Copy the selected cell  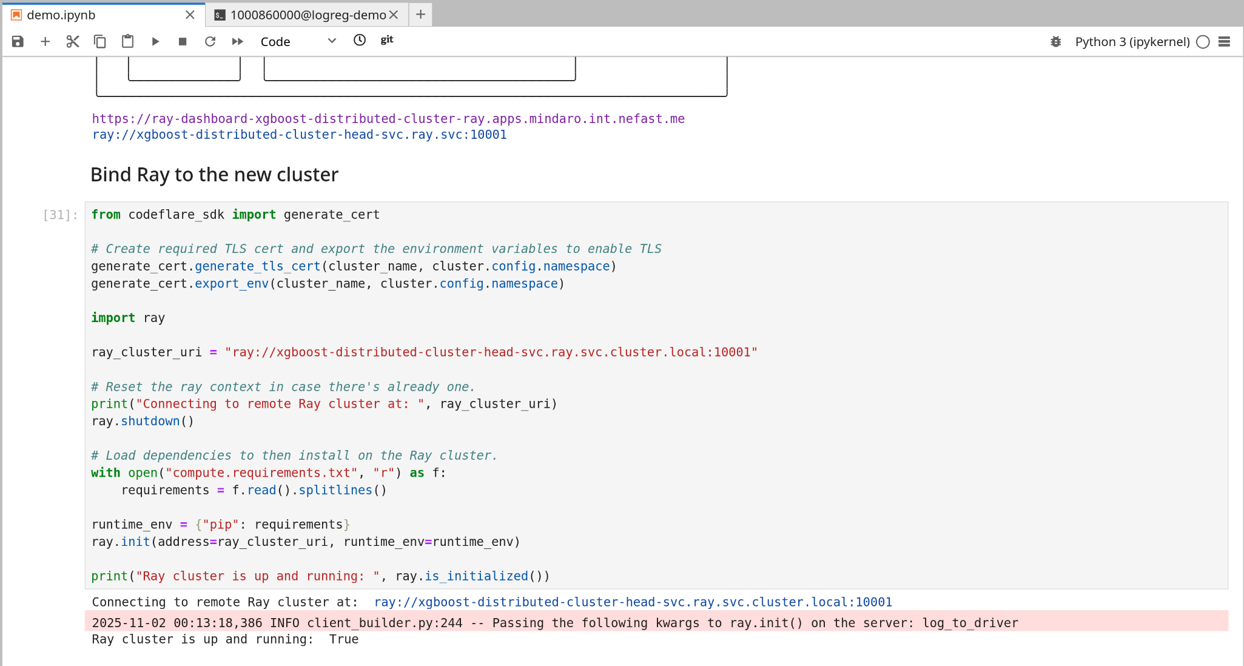point(100,41)
